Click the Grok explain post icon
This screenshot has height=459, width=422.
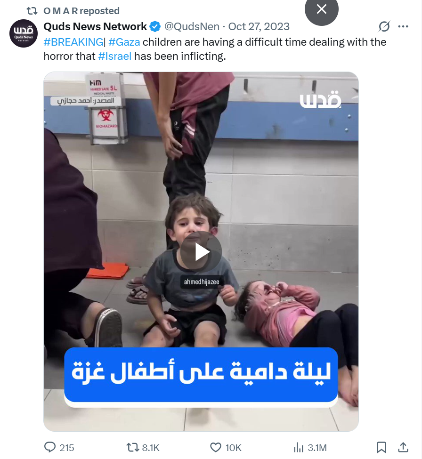point(384,27)
